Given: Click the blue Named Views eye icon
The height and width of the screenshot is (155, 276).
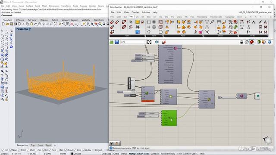Looking at the screenshot, I should 157,42.
